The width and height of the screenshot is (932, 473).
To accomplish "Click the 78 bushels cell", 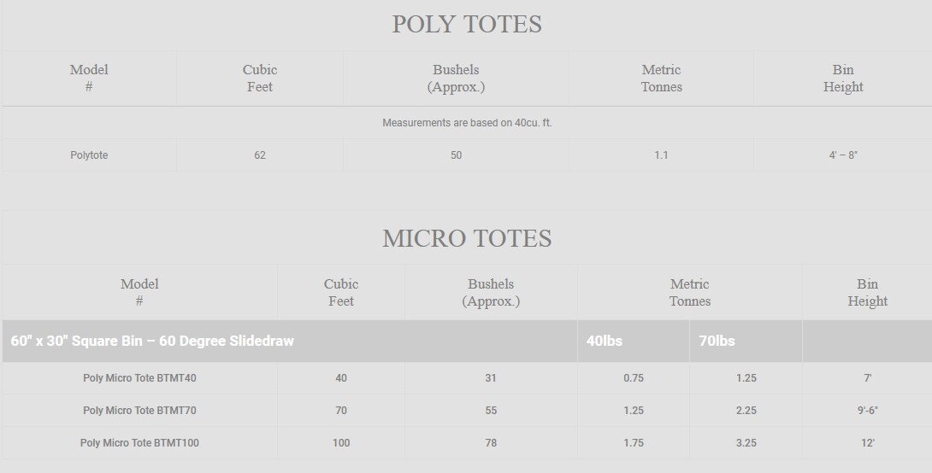I will [491, 443].
